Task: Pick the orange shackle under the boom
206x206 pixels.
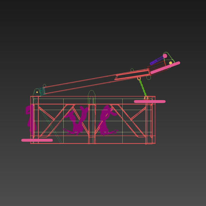Action: 139,79
